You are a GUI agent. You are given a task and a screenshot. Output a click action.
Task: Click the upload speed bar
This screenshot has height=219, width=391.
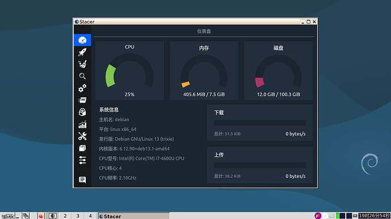pyautogui.click(x=260, y=165)
